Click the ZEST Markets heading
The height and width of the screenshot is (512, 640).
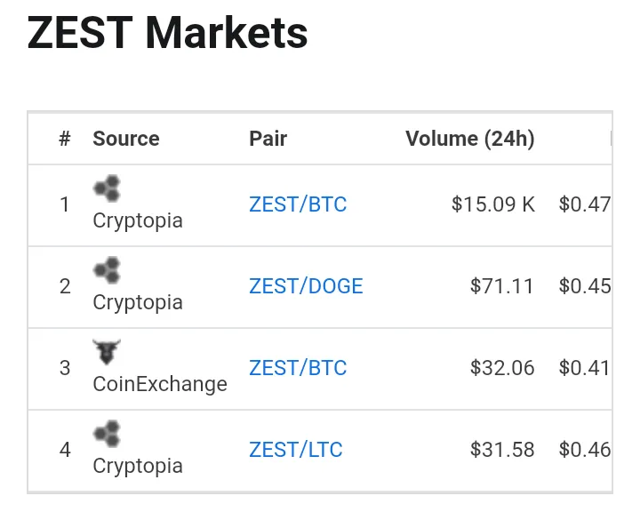point(167,33)
